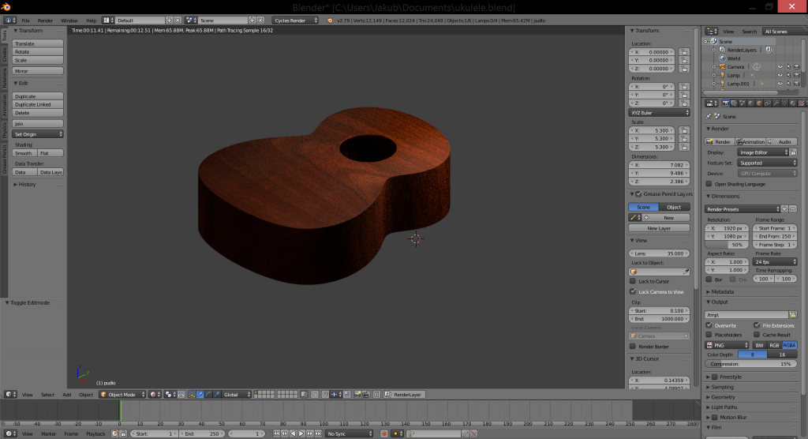
Task: Open the Texture properties tab checker icon
Action: [x=802, y=103]
